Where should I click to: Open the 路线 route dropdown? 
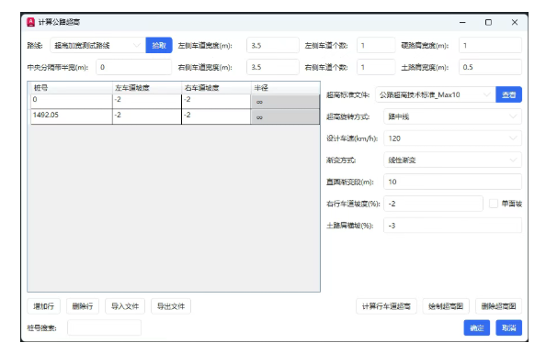click(97, 45)
